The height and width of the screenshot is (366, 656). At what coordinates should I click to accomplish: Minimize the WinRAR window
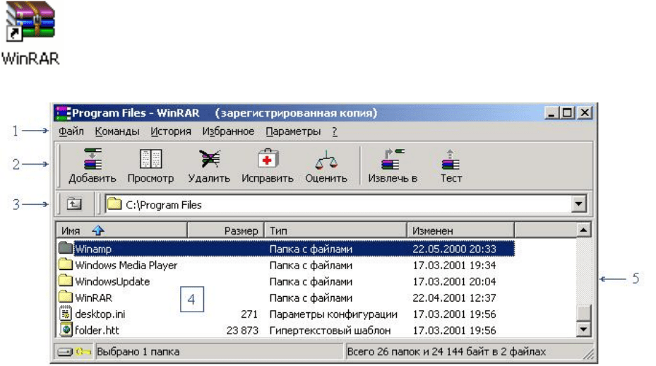tap(551, 112)
